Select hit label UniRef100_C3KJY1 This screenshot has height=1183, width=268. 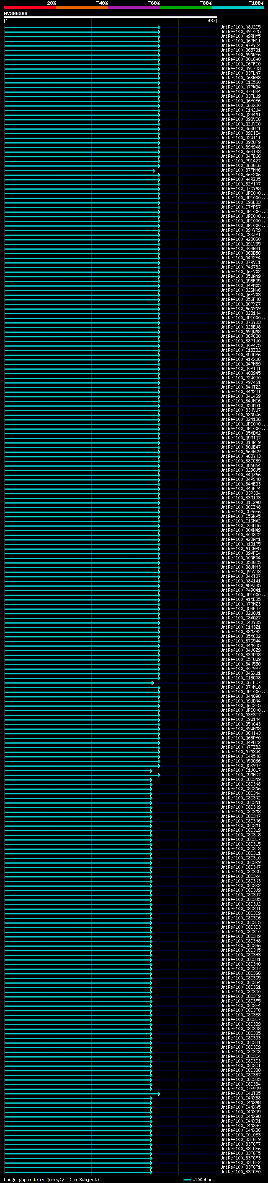coord(240,235)
